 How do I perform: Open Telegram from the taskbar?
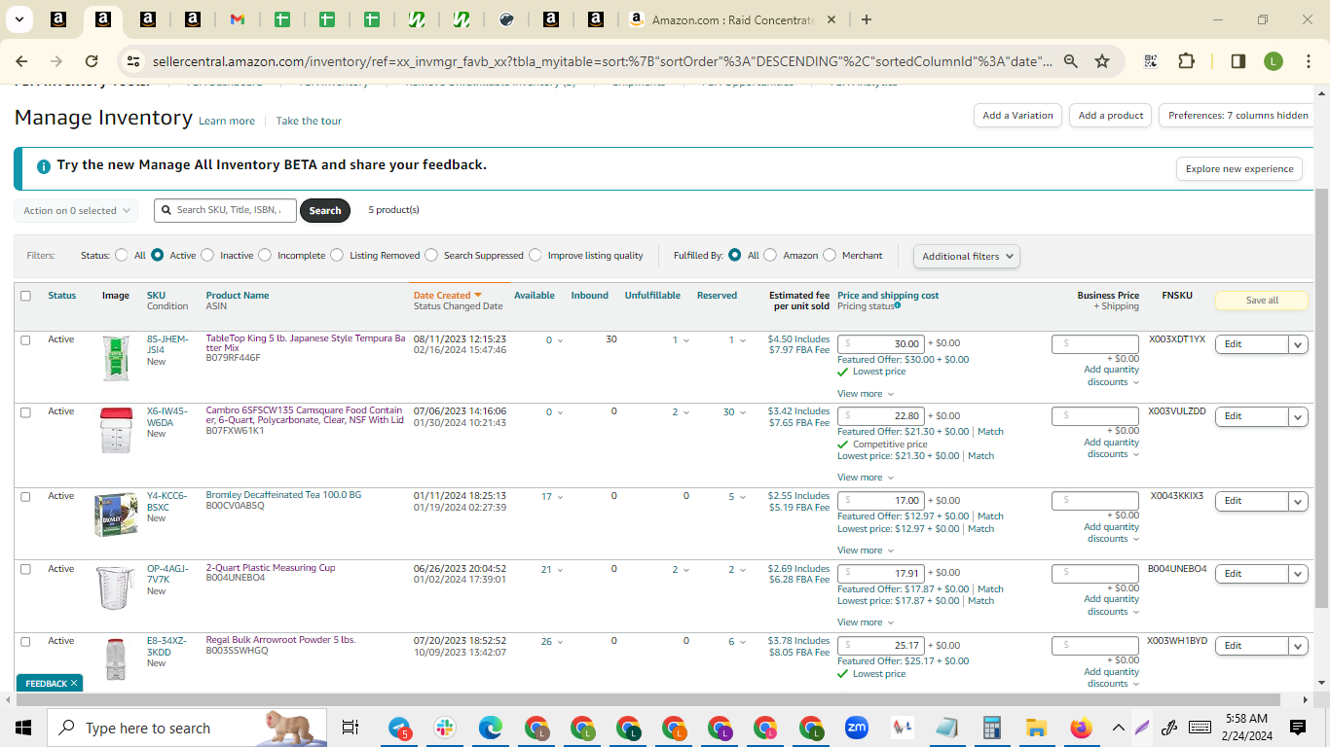pos(399,729)
